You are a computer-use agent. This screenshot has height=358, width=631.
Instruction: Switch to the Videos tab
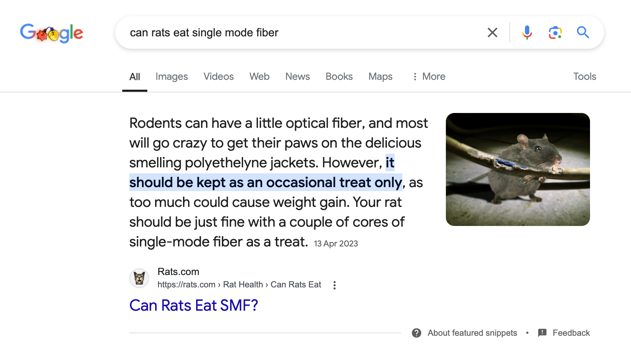coord(219,77)
